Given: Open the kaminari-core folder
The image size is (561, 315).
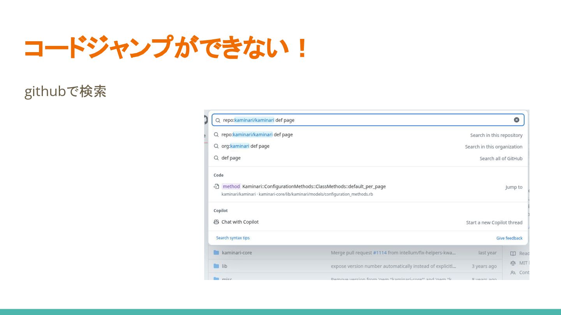Looking at the screenshot, I should [237, 253].
